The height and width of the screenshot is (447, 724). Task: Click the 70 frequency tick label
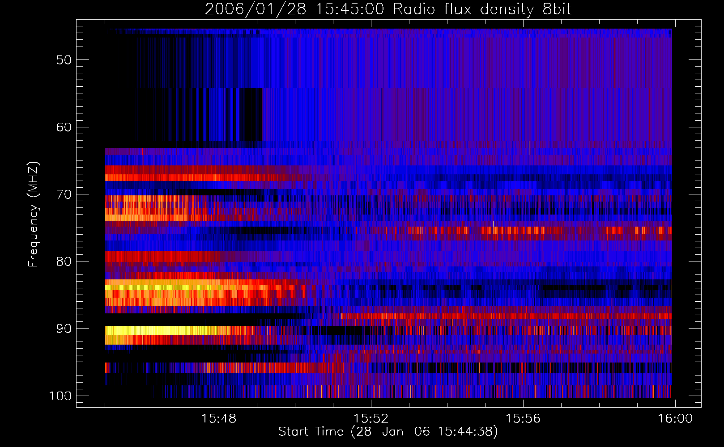pyautogui.click(x=64, y=194)
